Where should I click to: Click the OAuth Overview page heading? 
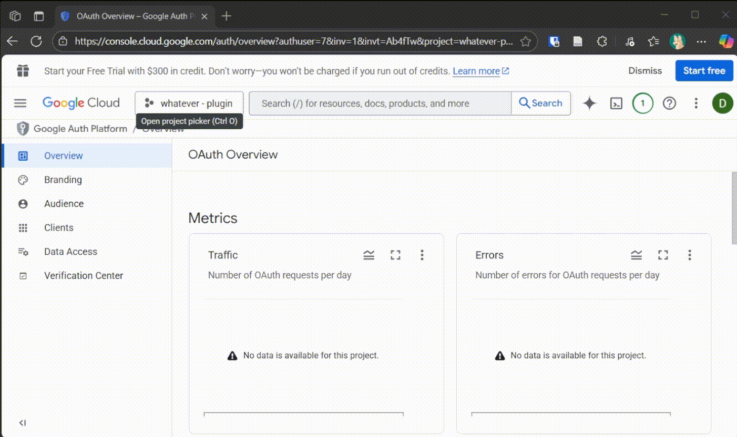[233, 155]
